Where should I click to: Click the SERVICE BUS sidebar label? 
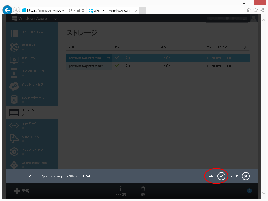[x=30, y=137]
